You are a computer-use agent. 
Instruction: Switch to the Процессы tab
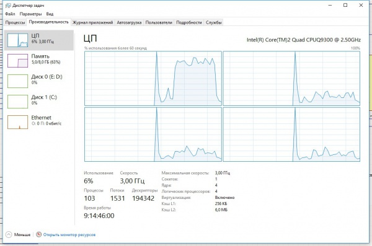point(15,22)
